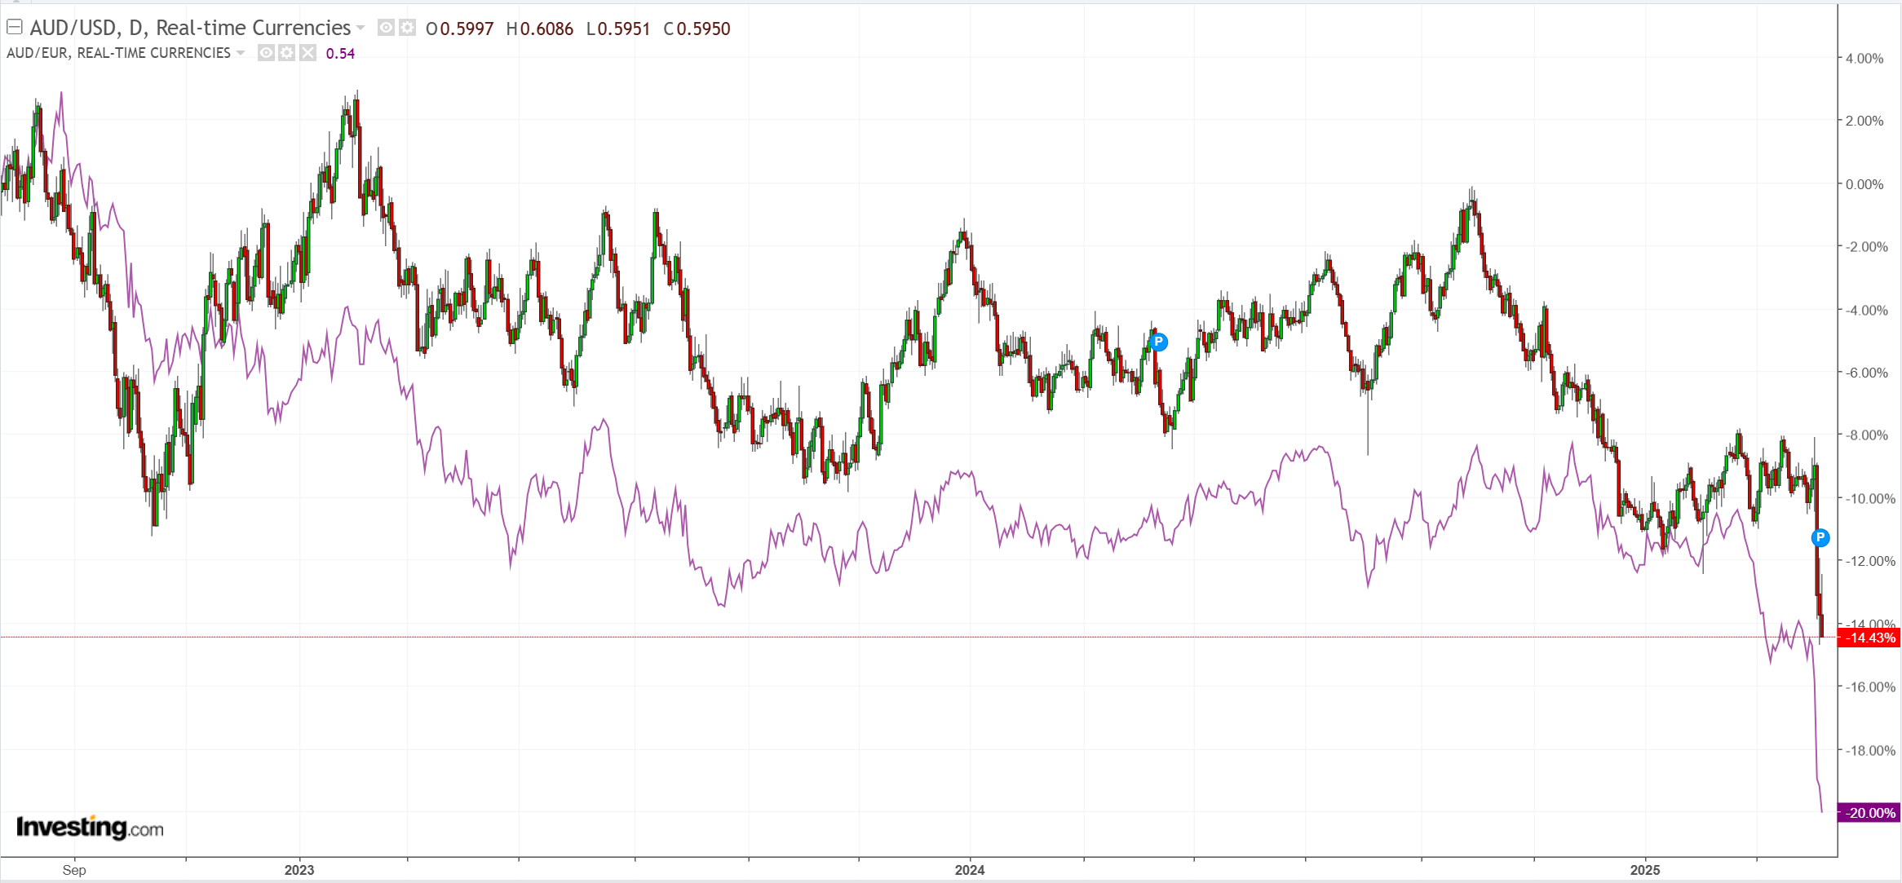
Task: Open the AUD/EUR format settings gear
Action: tap(286, 53)
